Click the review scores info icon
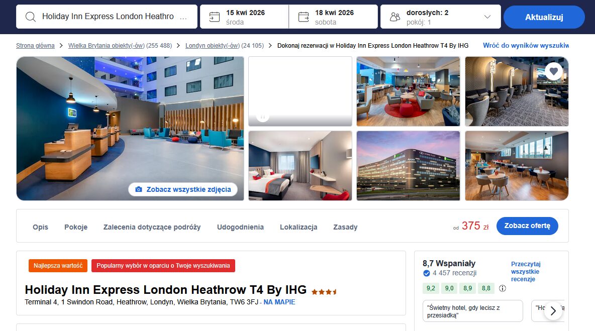595x331 pixels. (x=503, y=288)
